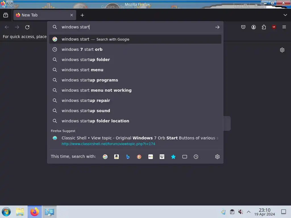Open the classicshell.net viewtopic URL

(108, 144)
